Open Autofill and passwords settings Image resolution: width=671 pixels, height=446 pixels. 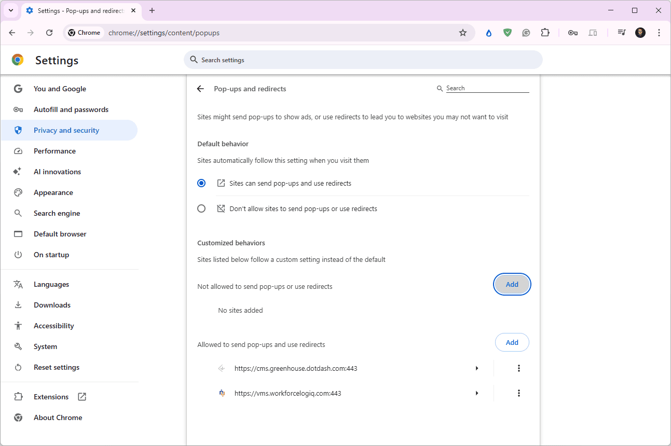(71, 109)
